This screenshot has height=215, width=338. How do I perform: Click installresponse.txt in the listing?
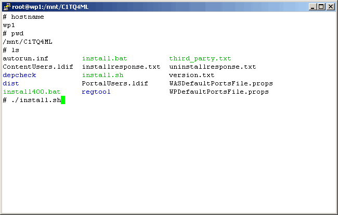click(x=121, y=67)
